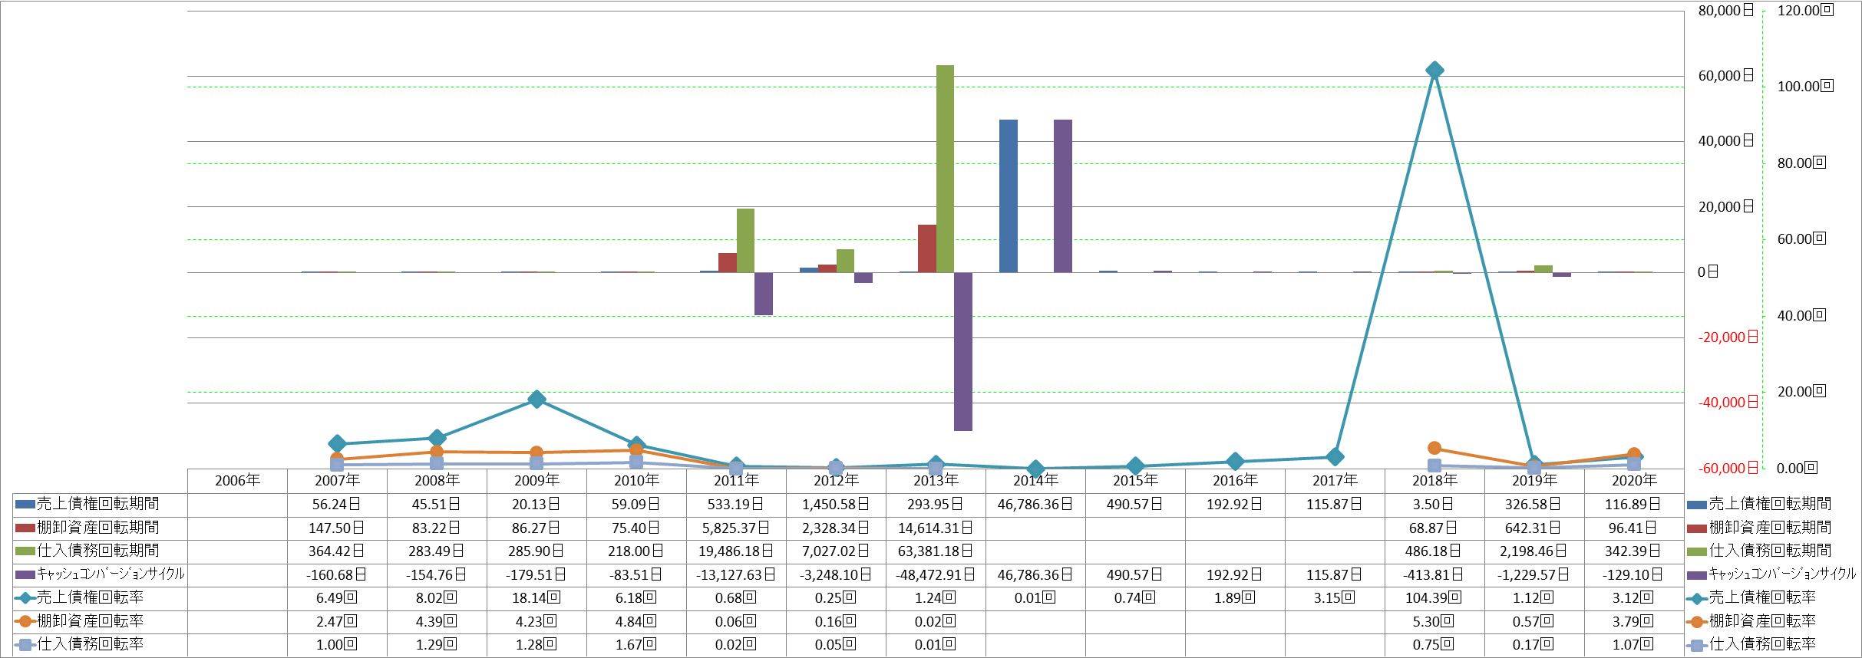This screenshot has width=1862, height=658.
Task: Click the 2009 teal diamond marker on the line
Action: coord(536,399)
